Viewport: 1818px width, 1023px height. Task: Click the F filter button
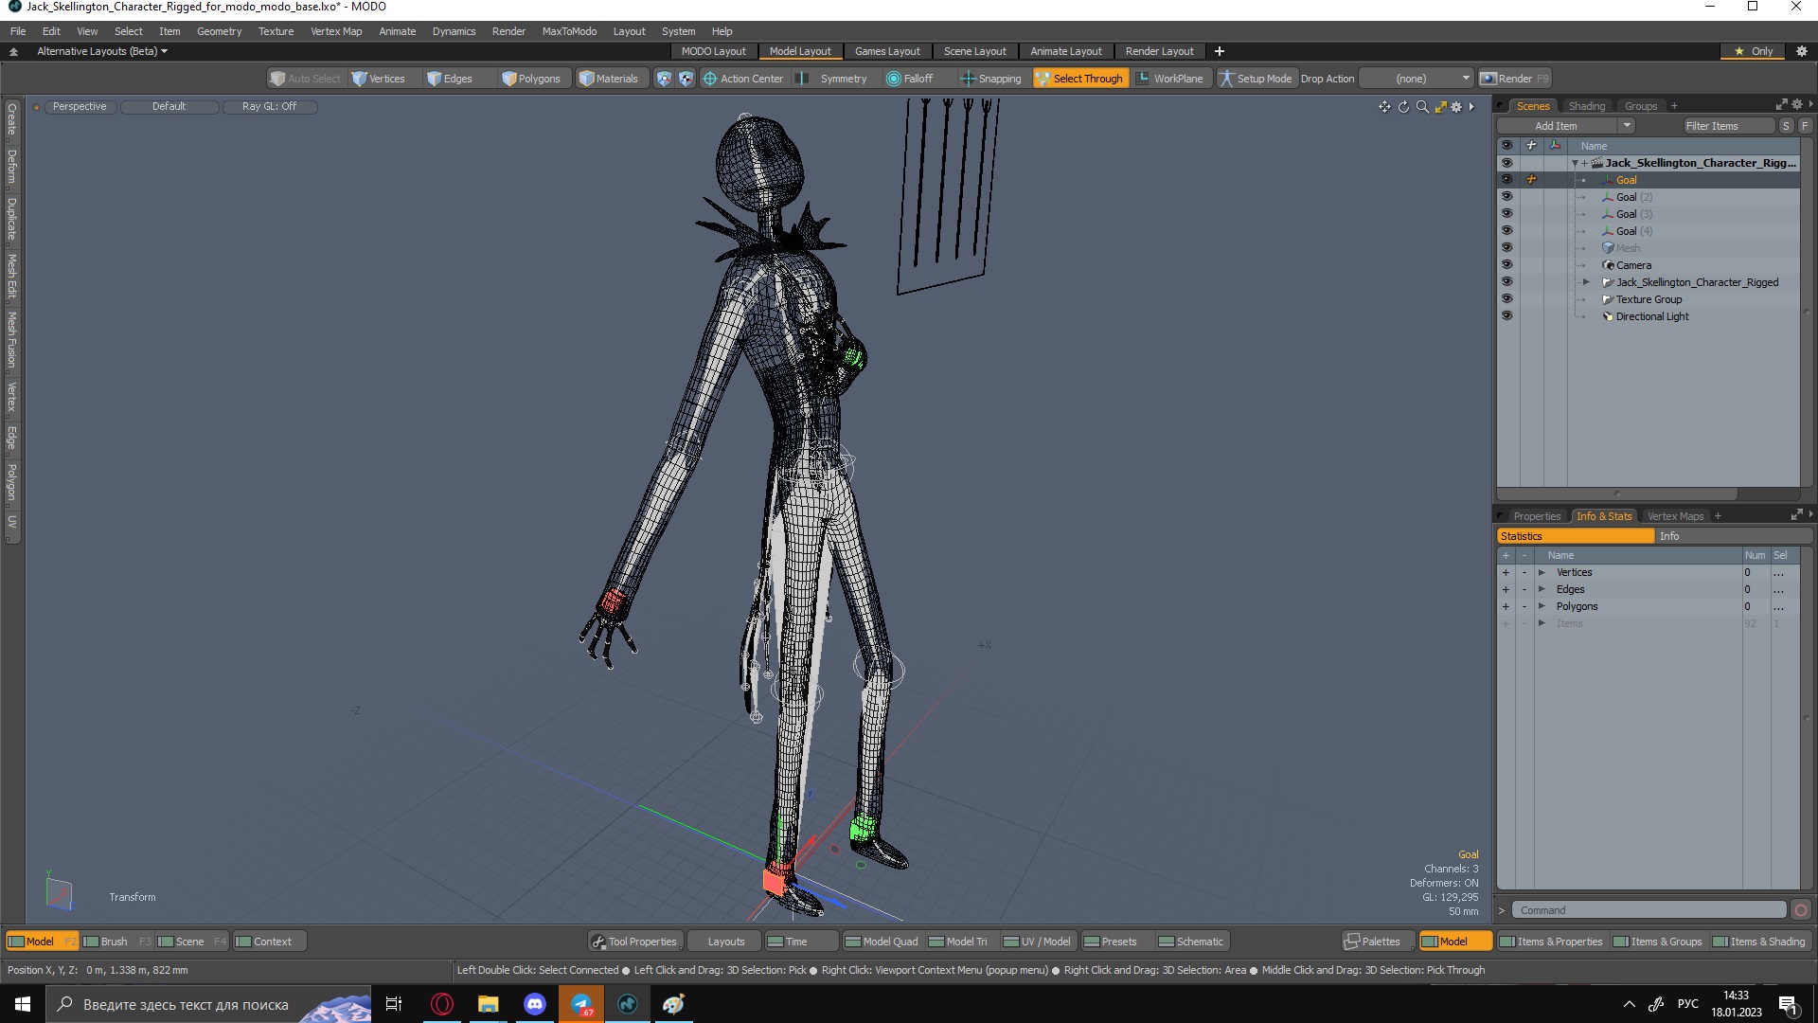click(1805, 126)
